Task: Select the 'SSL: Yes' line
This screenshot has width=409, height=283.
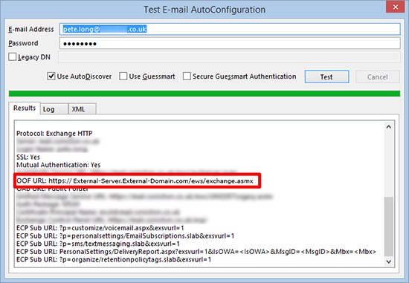Action: [x=28, y=157]
